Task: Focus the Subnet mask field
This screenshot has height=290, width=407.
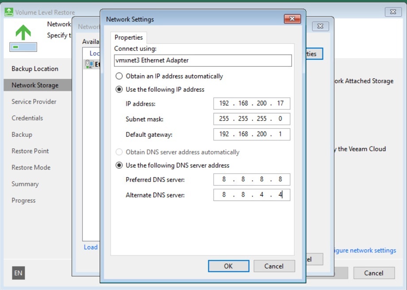Action: tap(251, 119)
